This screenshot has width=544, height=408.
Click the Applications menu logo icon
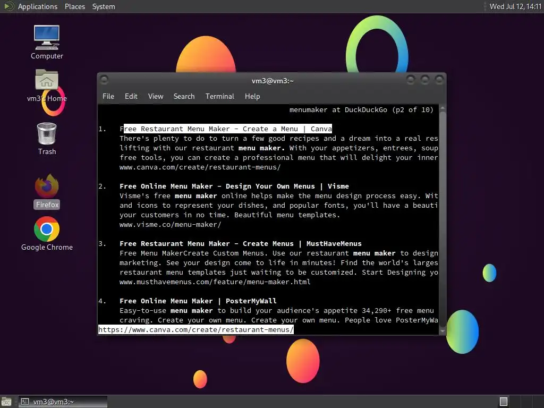click(8, 6)
